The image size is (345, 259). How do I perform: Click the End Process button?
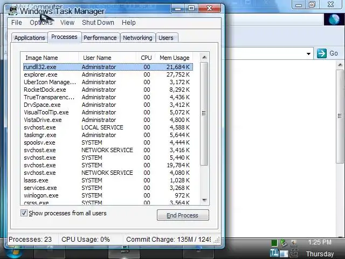click(183, 215)
